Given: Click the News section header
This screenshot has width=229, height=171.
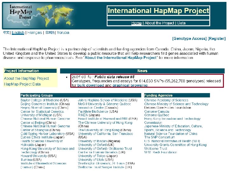Looking at the screenshot, I should 142,71.
